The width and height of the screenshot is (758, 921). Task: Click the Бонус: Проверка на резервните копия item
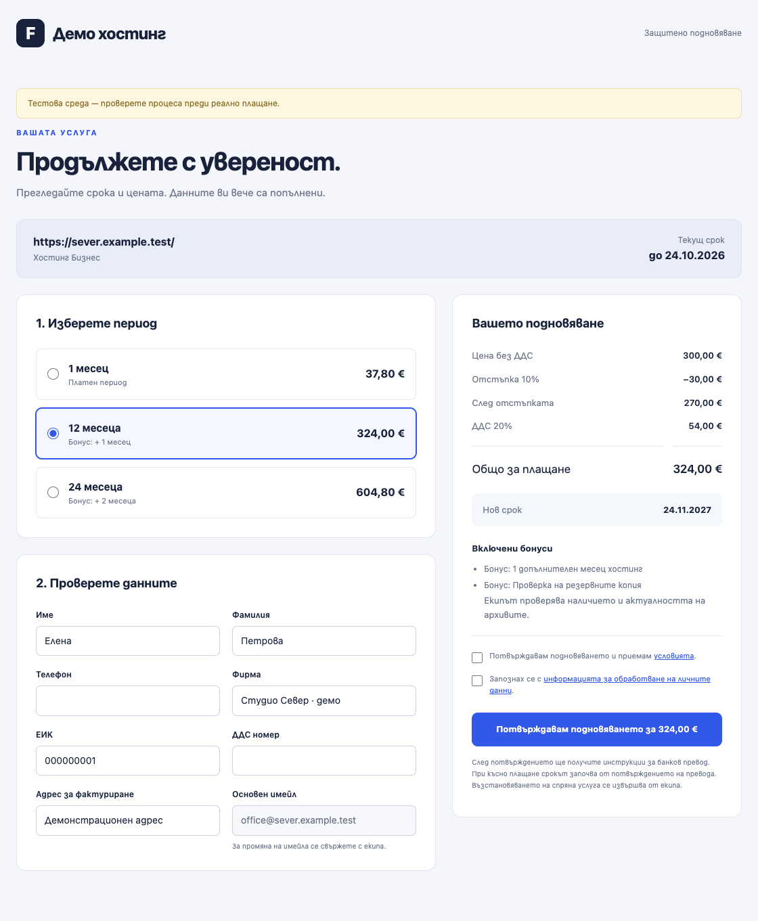[562, 585]
